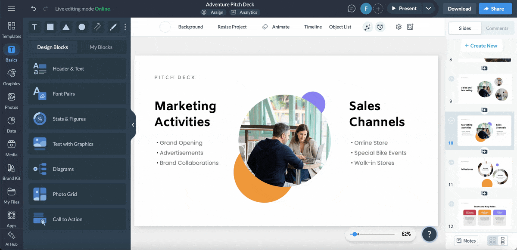Open the comments speech bubble icon
The width and height of the screenshot is (517, 250).
click(352, 9)
